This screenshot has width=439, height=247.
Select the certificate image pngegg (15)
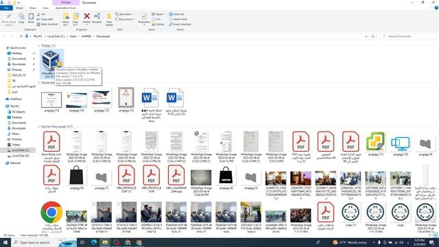pyautogui.click(x=51, y=102)
